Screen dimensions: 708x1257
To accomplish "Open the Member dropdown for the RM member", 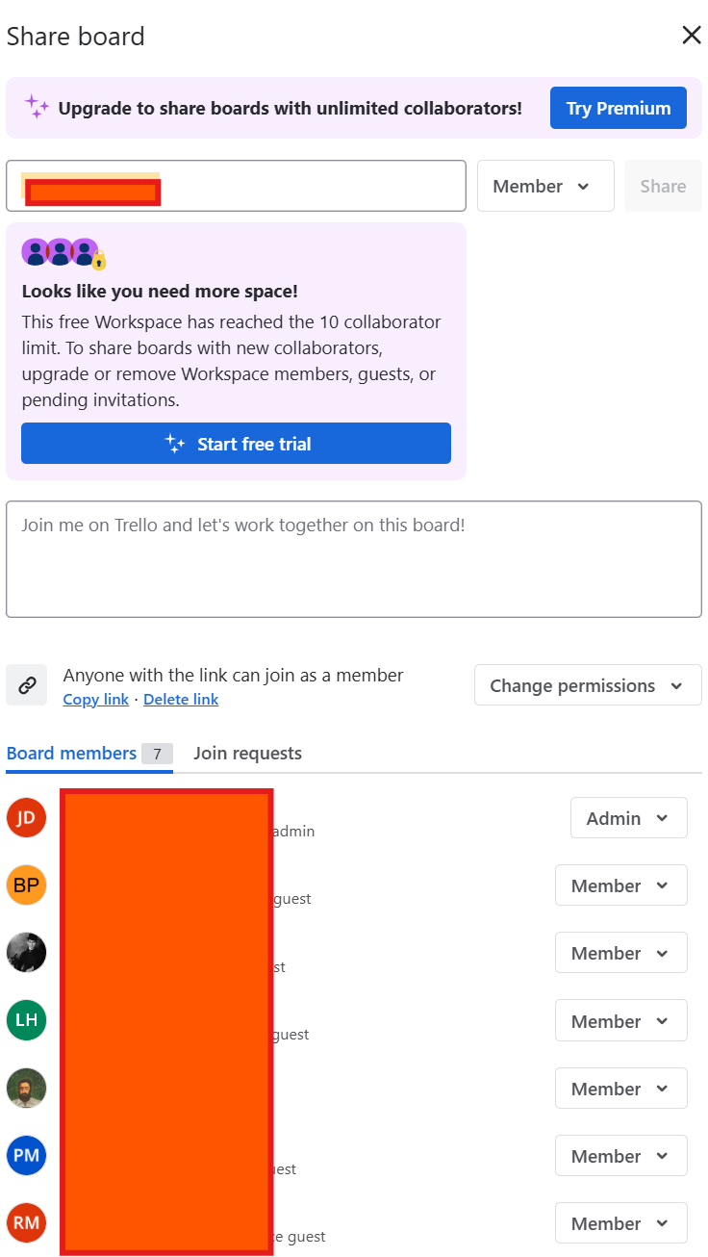I will coord(620,1222).
